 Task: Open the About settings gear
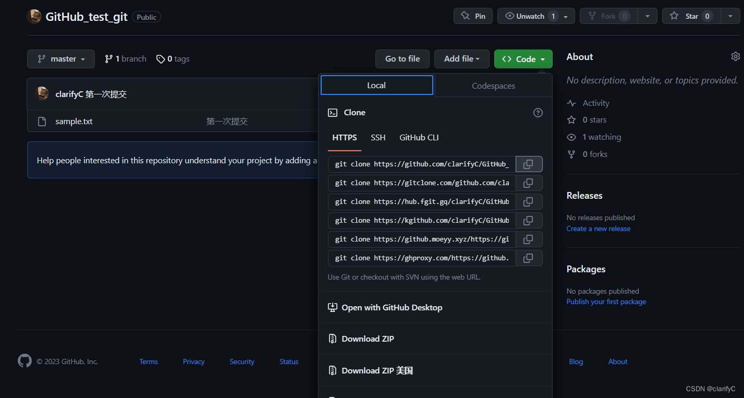pos(735,56)
